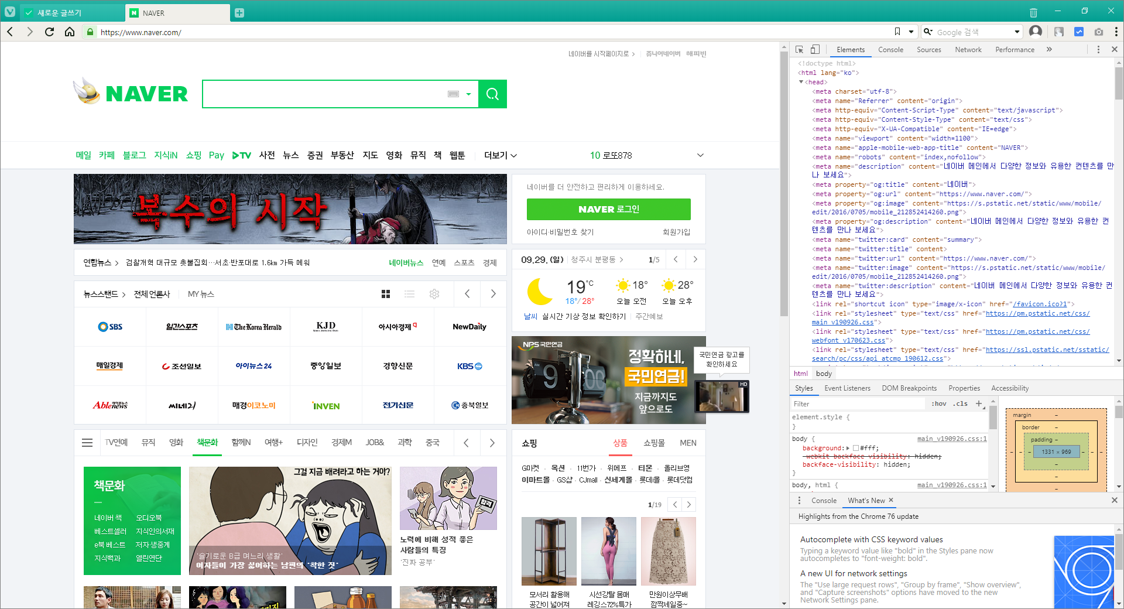Switch to the Console tab

coord(890,50)
